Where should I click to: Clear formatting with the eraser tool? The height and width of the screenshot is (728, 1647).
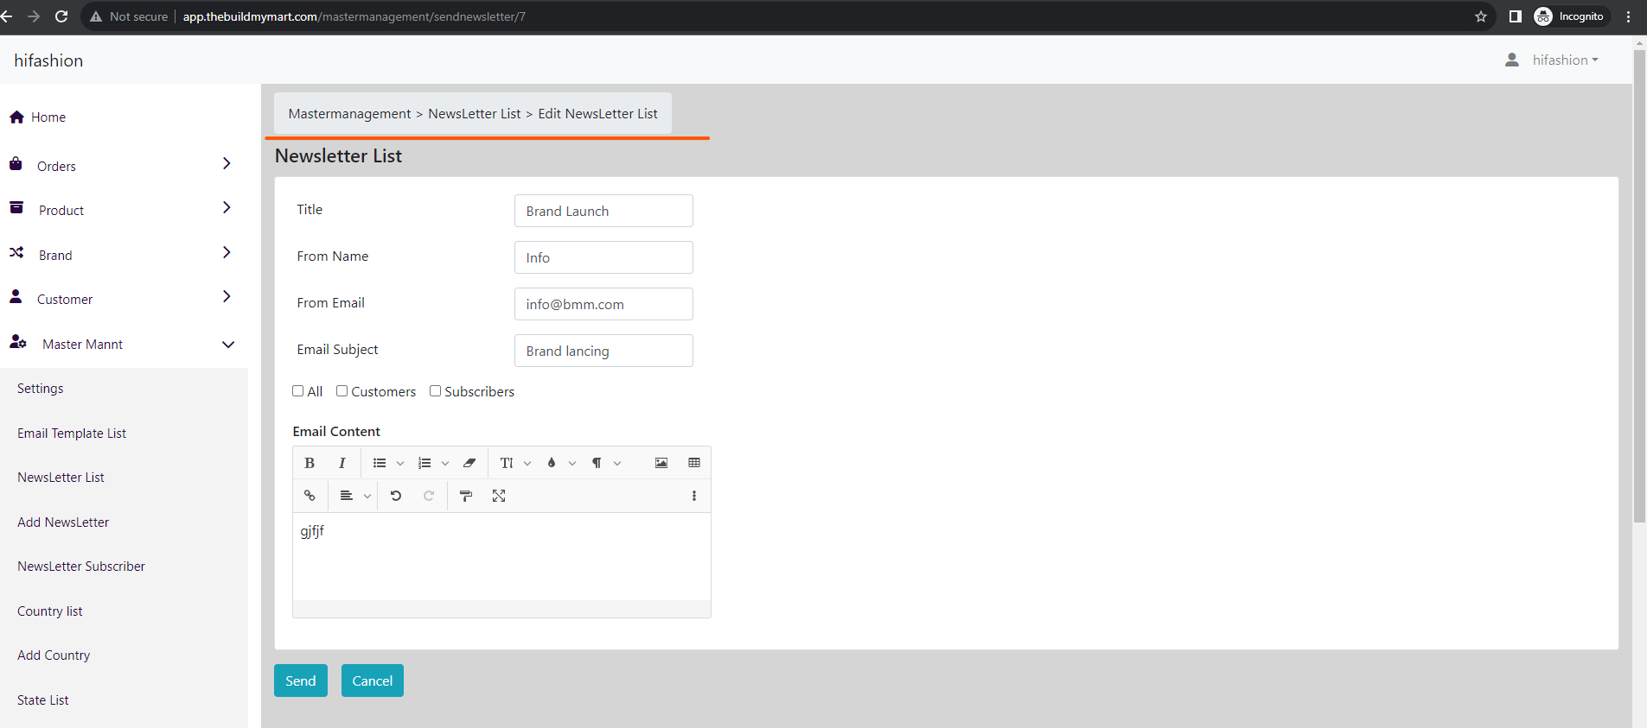pyautogui.click(x=469, y=463)
